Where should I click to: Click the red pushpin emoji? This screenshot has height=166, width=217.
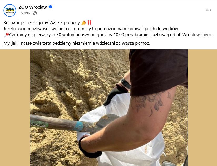point(6,35)
